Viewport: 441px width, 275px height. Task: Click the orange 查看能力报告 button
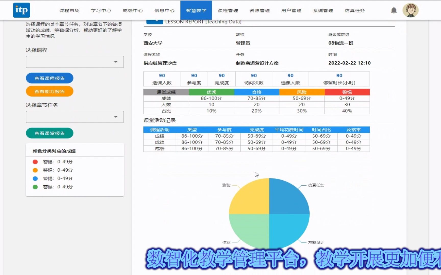(50, 91)
